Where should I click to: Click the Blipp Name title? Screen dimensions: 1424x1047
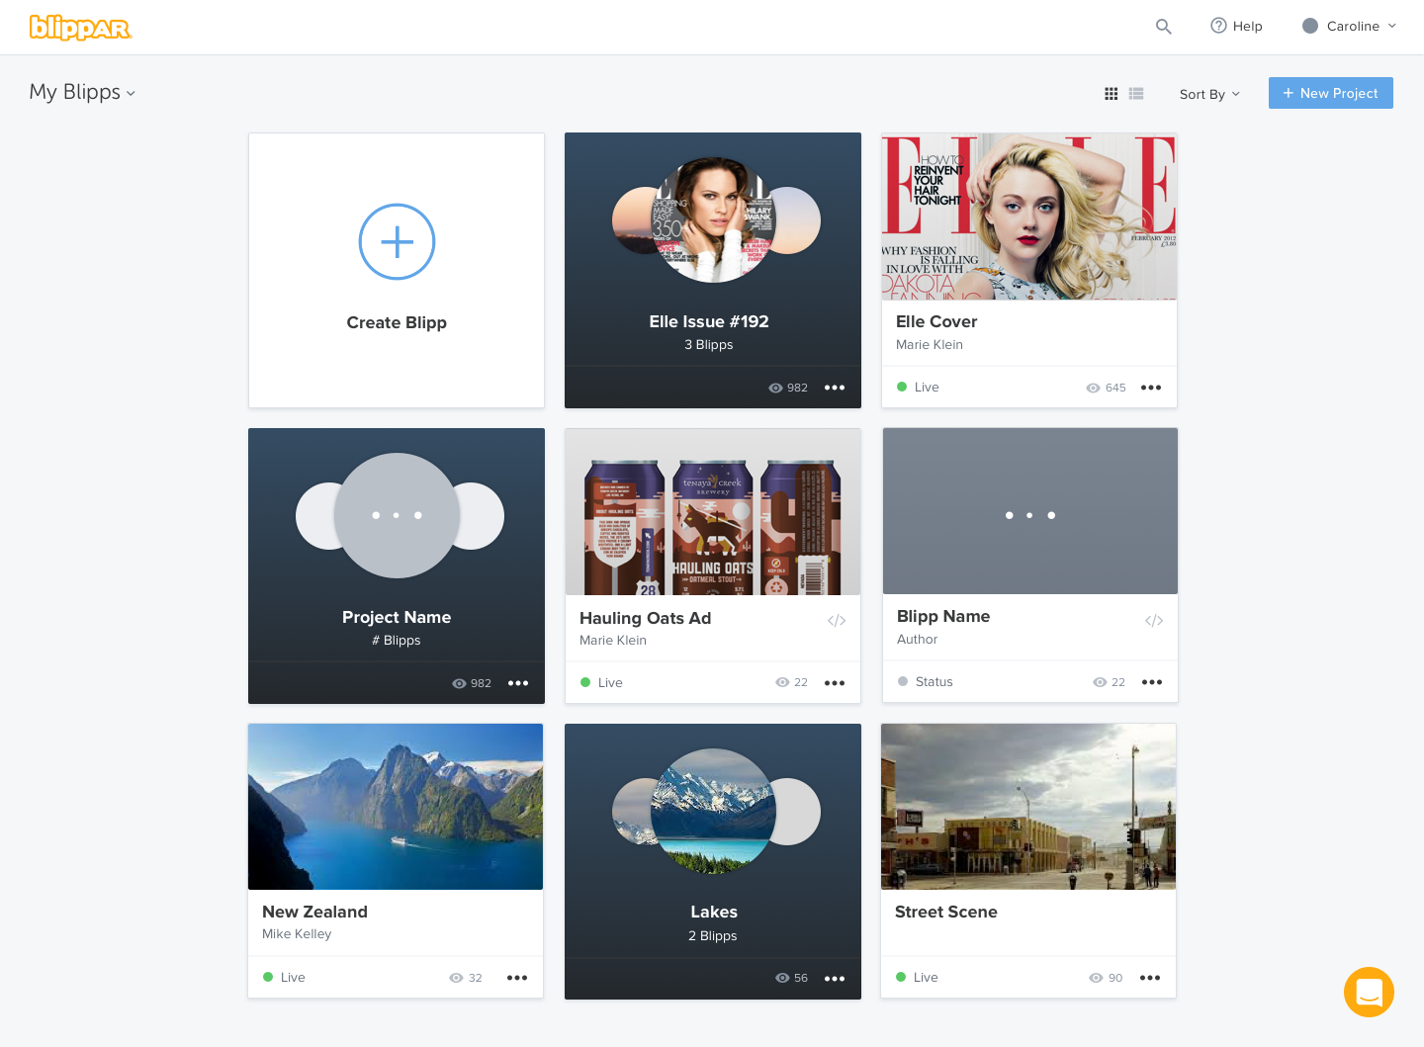coord(943,616)
